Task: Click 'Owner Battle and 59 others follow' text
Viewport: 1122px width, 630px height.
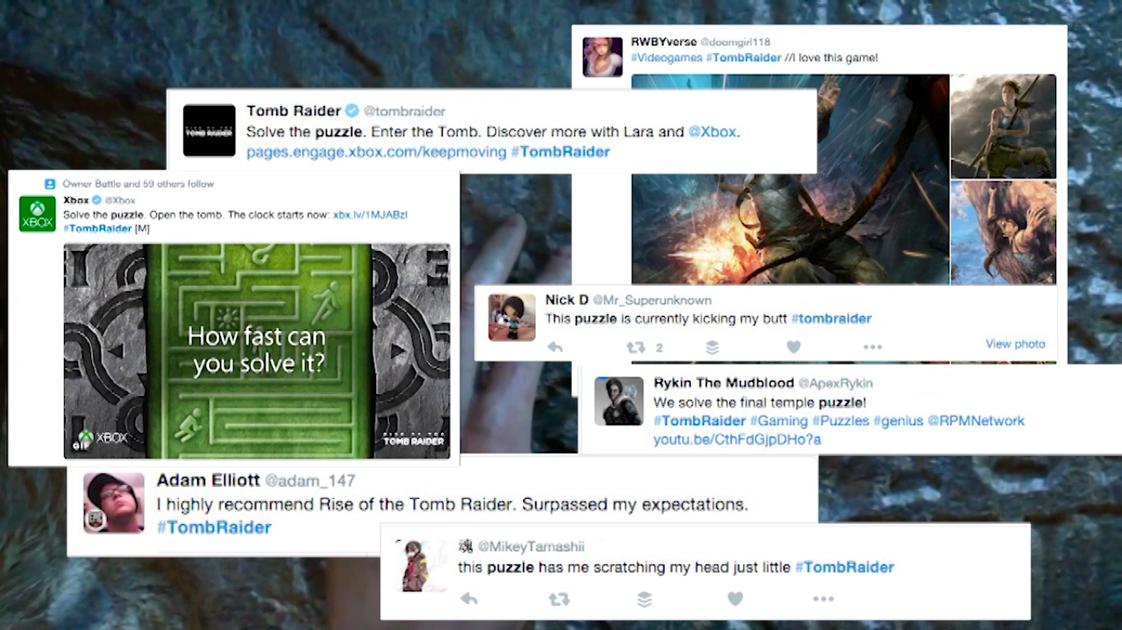Action: click(x=138, y=184)
